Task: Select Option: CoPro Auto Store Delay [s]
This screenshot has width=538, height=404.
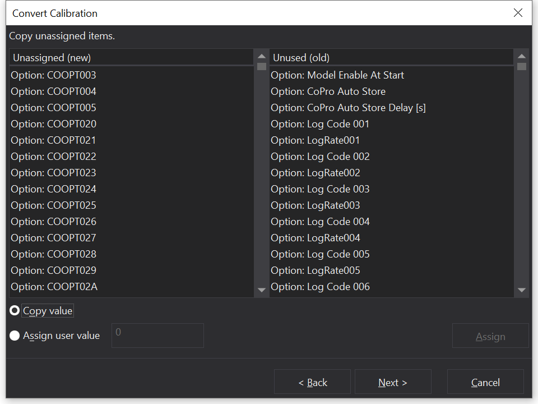Action: (x=348, y=108)
